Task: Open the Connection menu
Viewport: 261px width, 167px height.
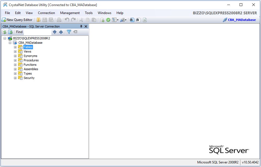Action: (46, 13)
